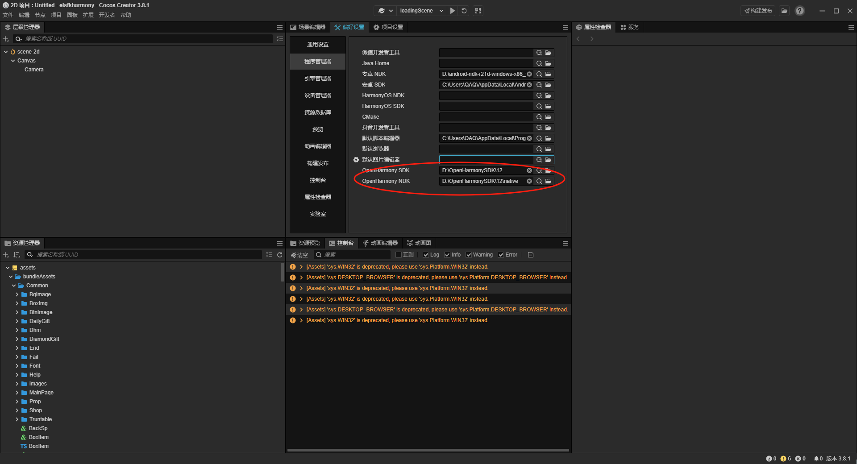Open the console log file icon
This screenshot has width=857, height=464.
[531, 255]
